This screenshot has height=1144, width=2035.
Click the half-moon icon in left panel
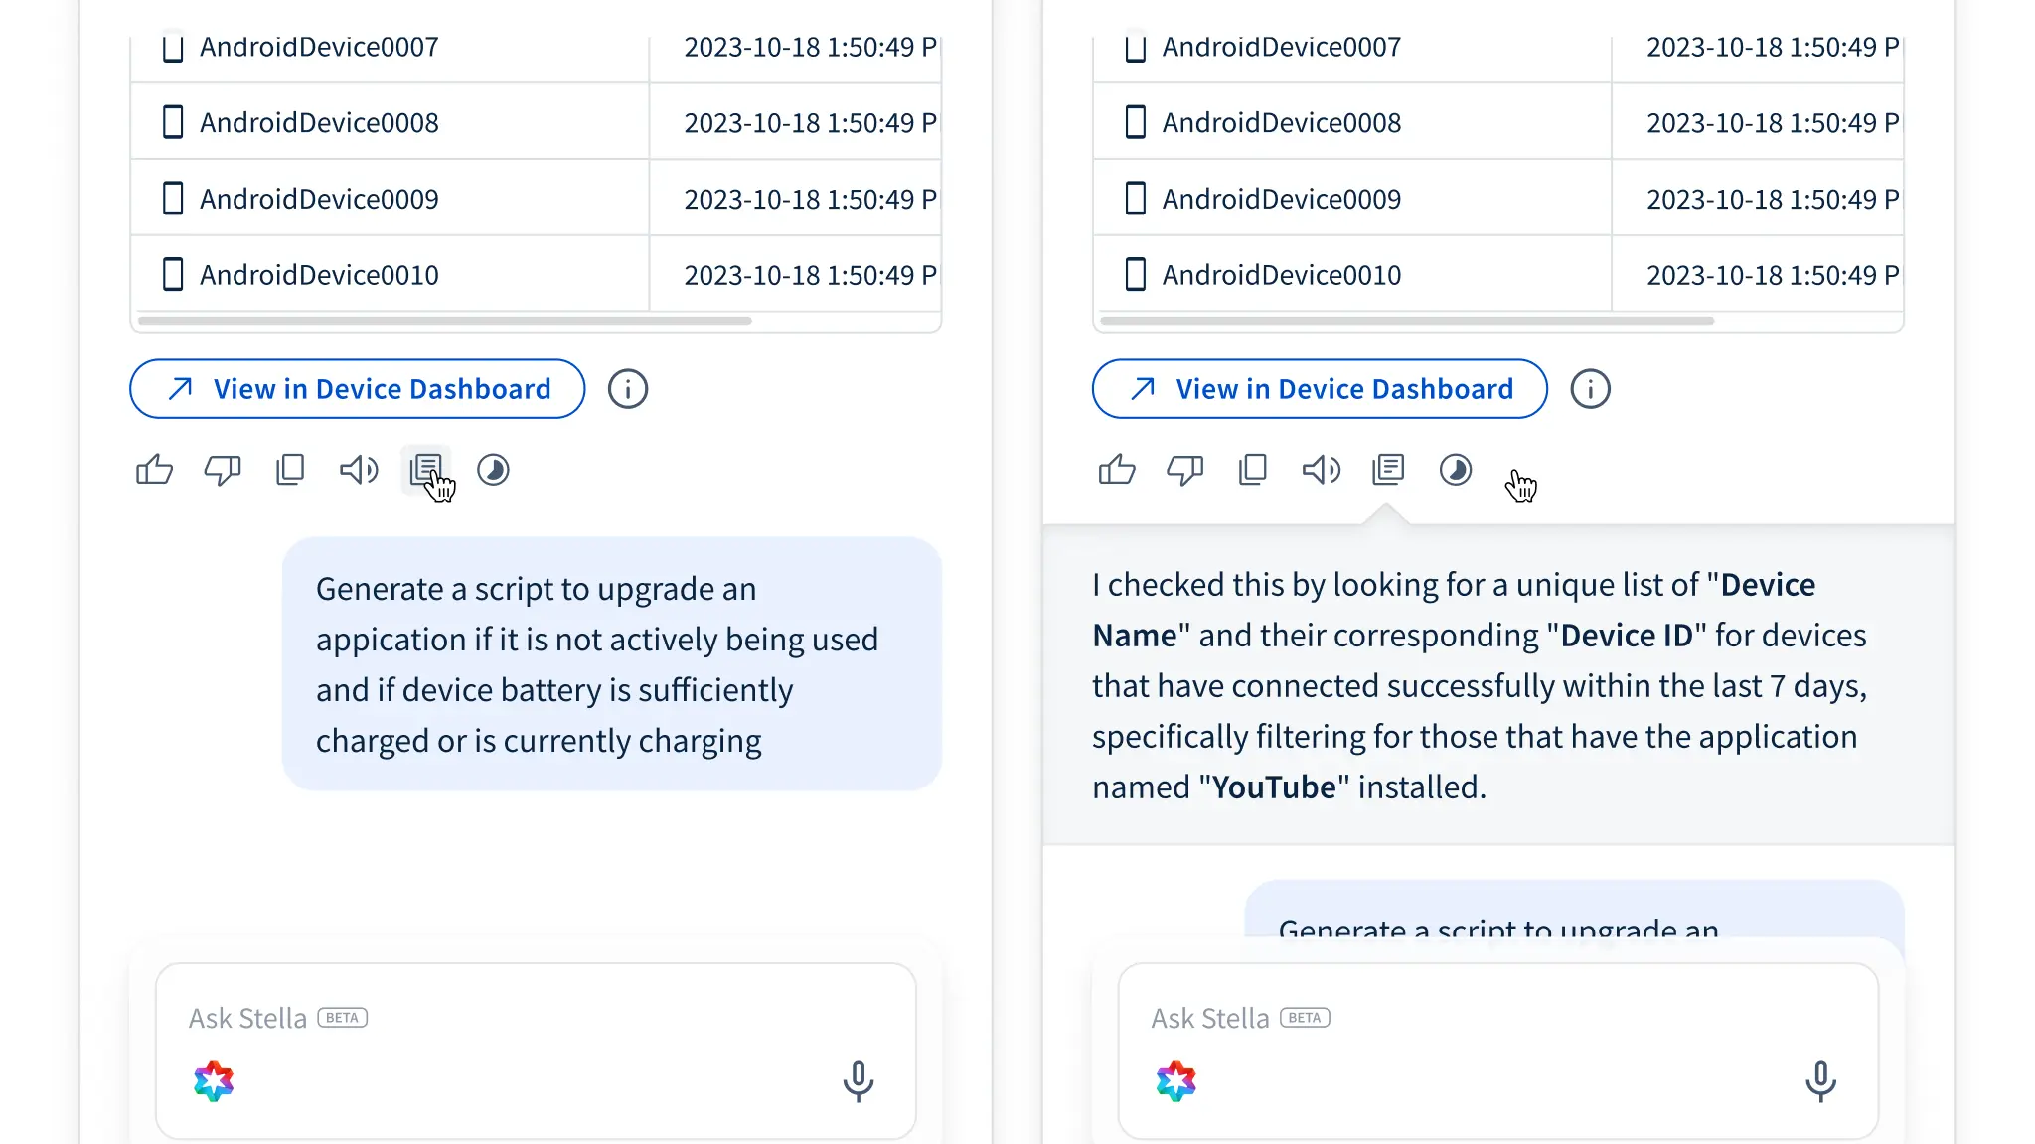point(493,469)
